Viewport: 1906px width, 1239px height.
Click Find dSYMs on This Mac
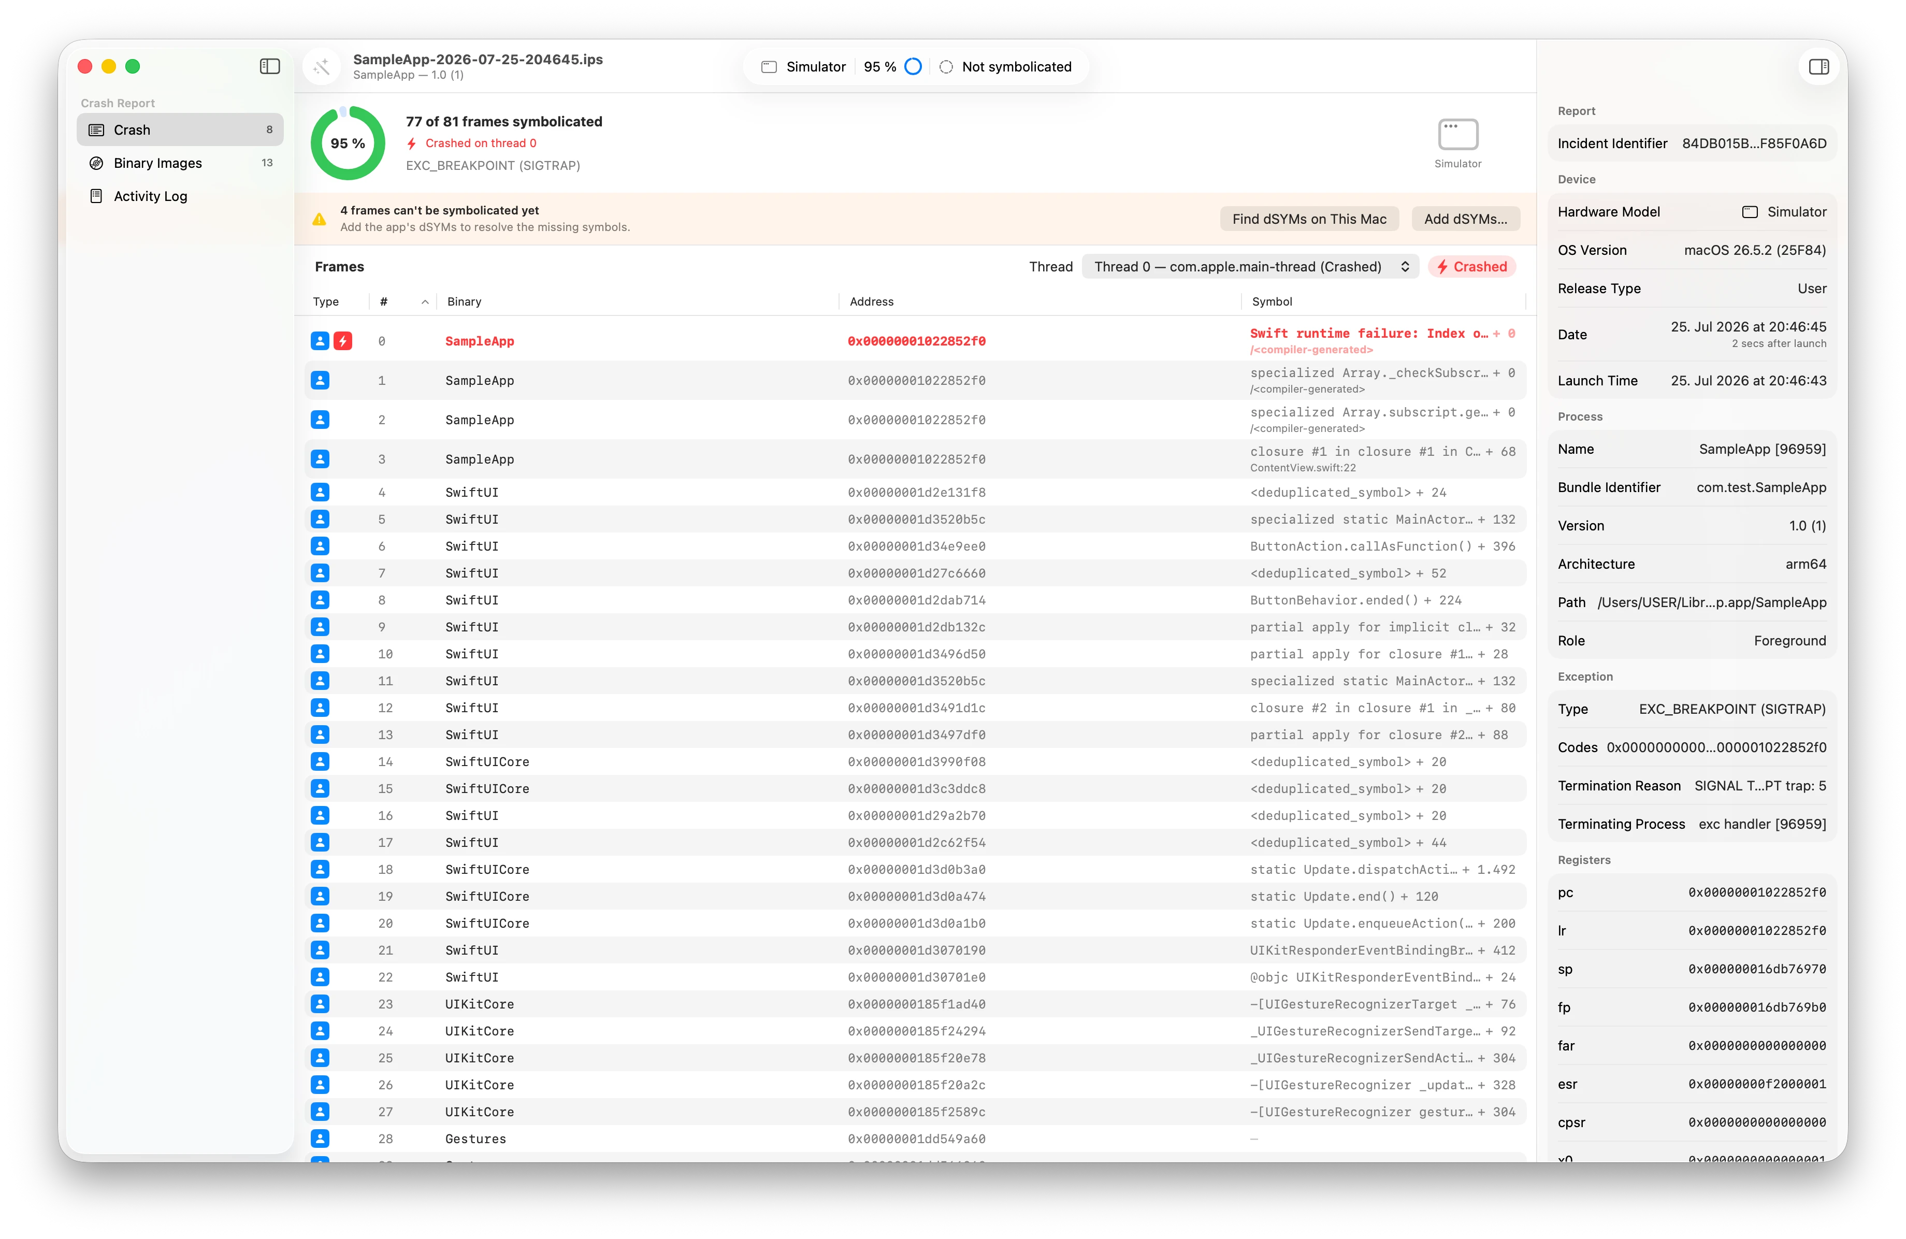[x=1309, y=219]
